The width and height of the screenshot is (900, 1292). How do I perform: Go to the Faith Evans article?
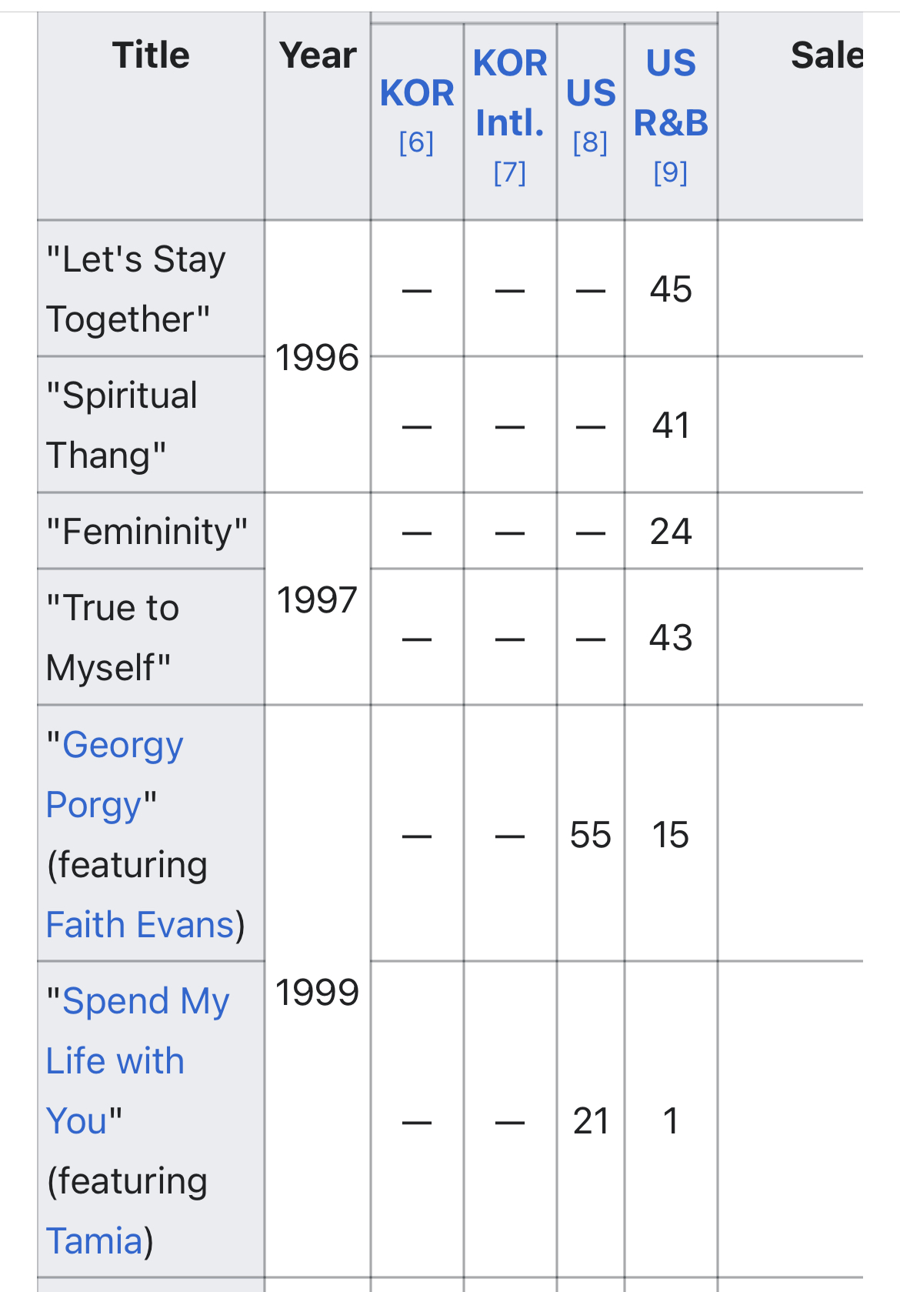[140, 924]
